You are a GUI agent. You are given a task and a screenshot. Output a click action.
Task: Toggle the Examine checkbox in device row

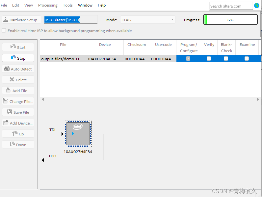click(247, 59)
